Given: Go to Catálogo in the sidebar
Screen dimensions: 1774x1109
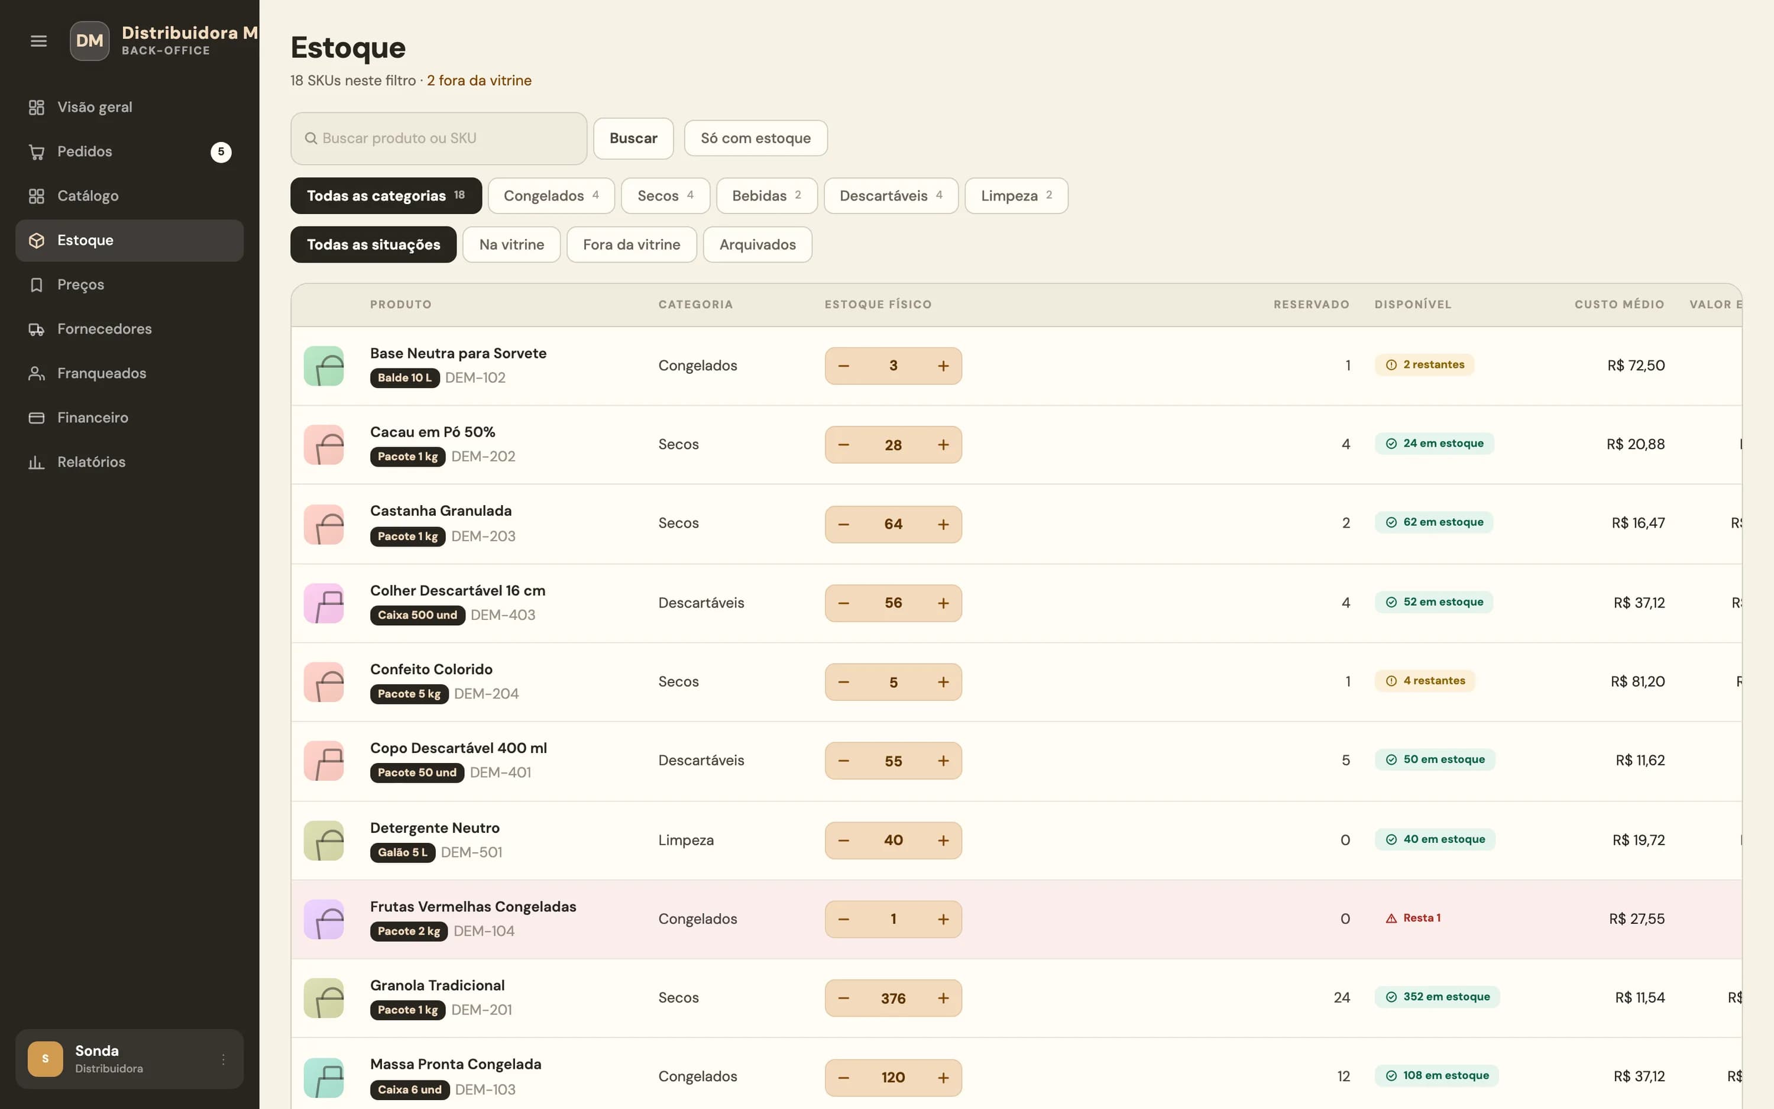Looking at the screenshot, I should (x=130, y=196).
